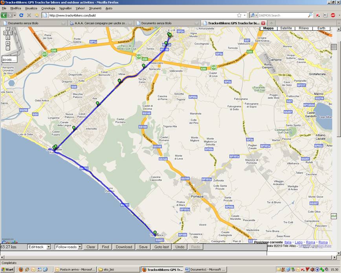The image size is (341, 273).
Task: Close the Tracks4Bikers tab
Action: (x=263, y=23)
